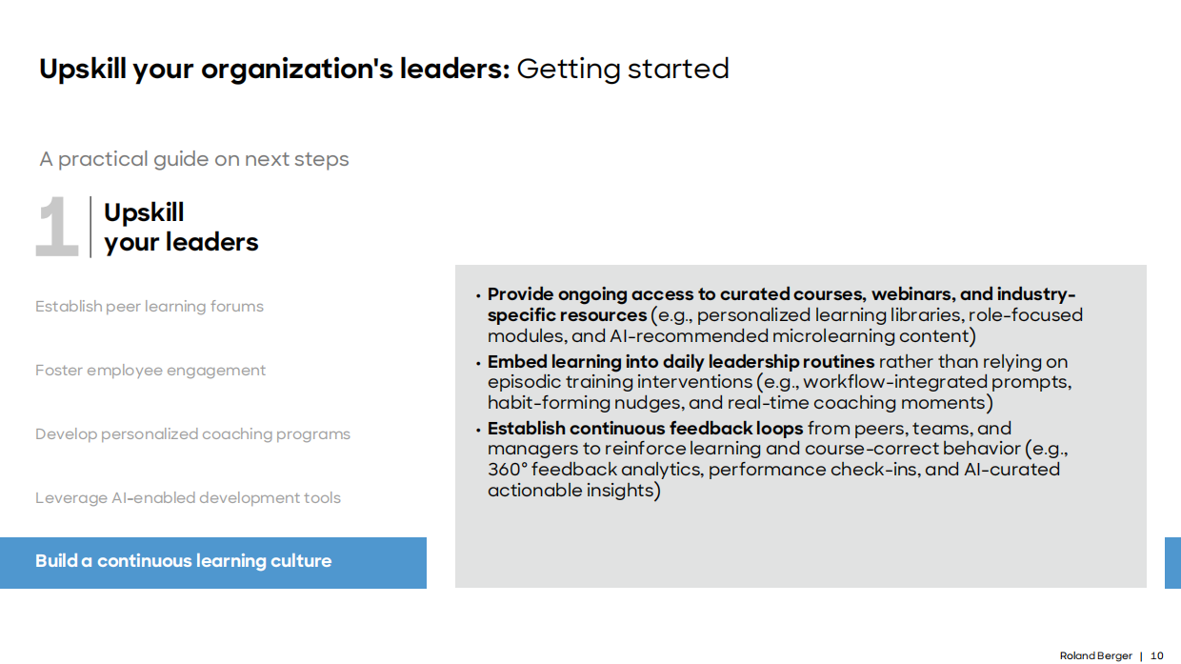1181x664 pixels.
Task: Click the bold "Upskill your organization's leaders:" title
Action: pyautogui.click(x=274, y=70)
